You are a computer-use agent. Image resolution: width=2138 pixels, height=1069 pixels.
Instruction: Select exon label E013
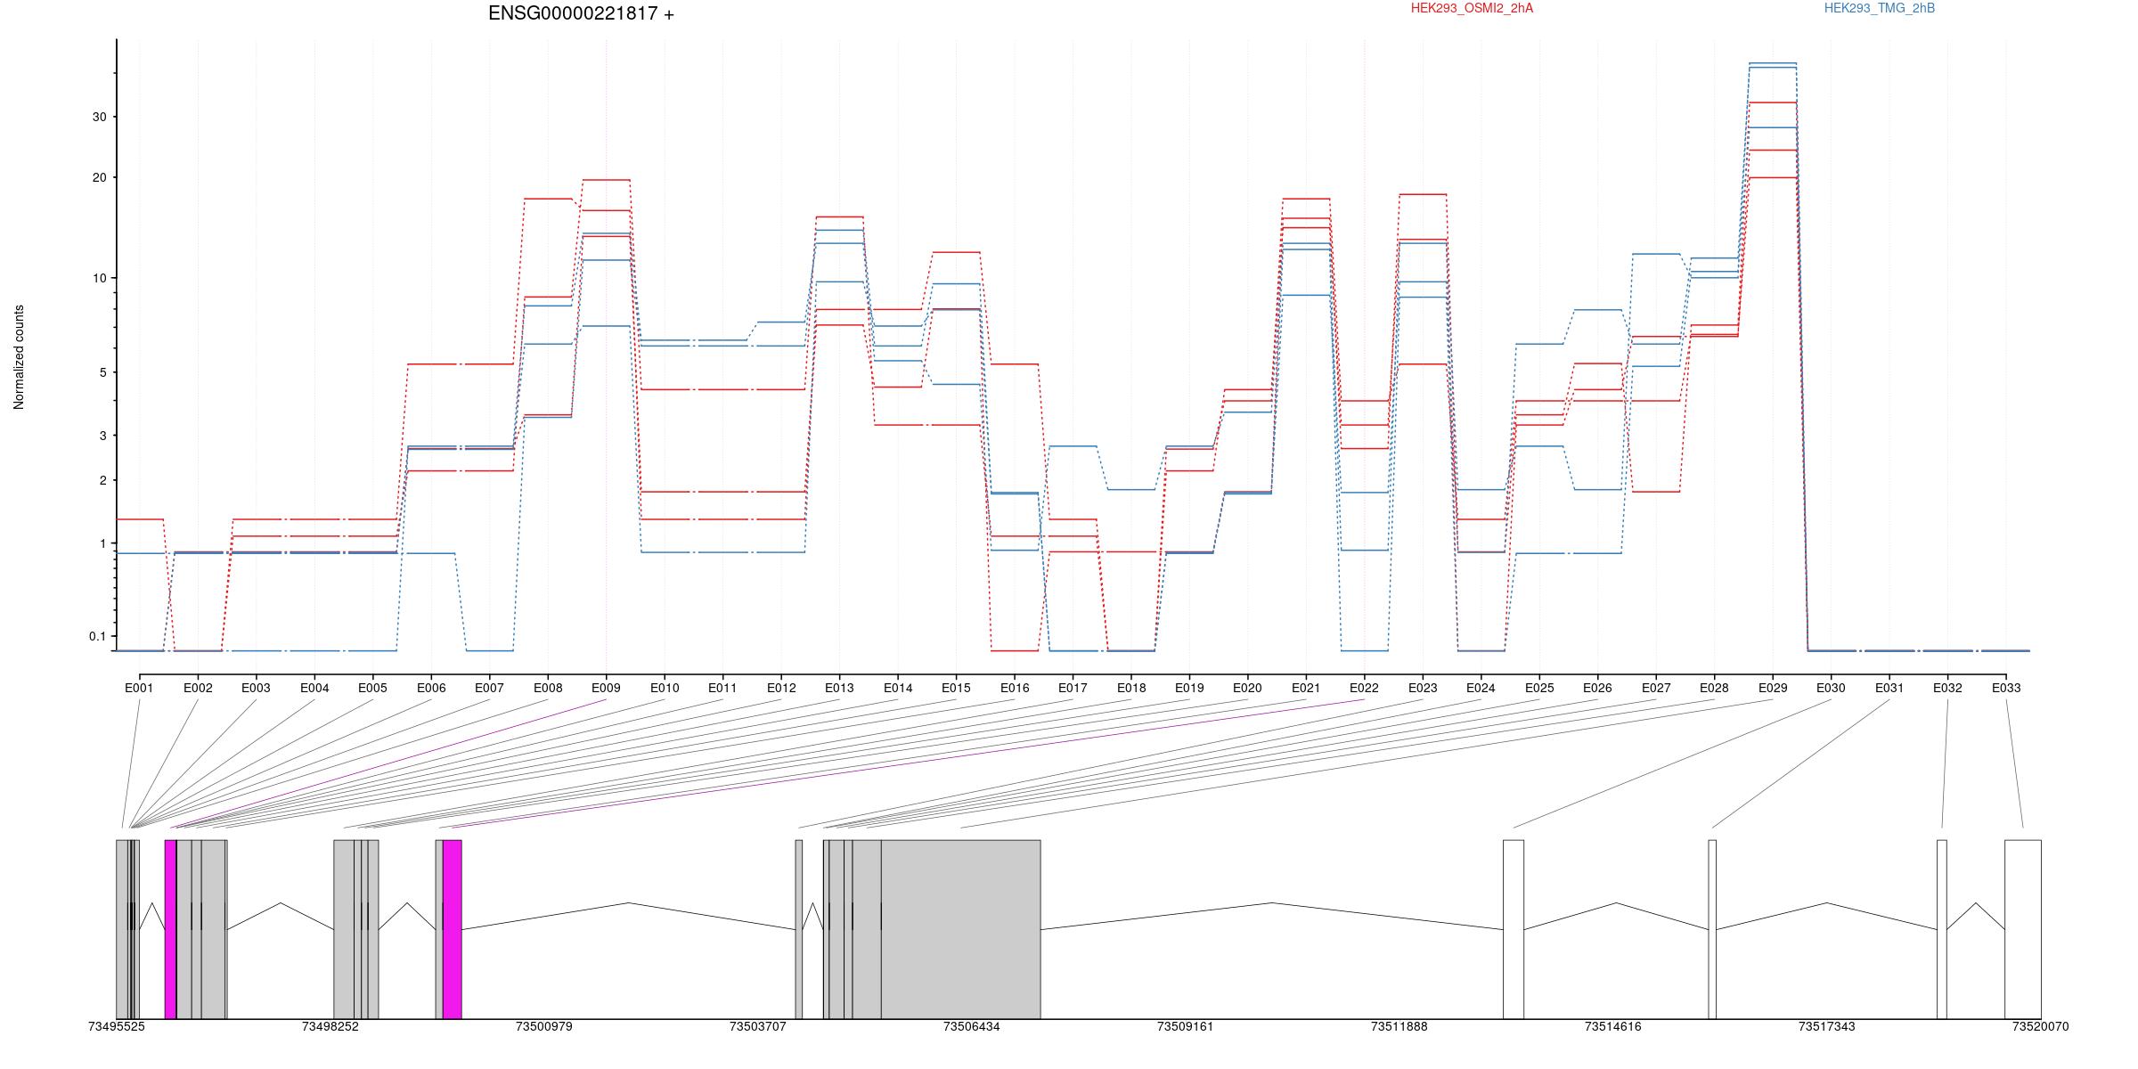point(839,688)
